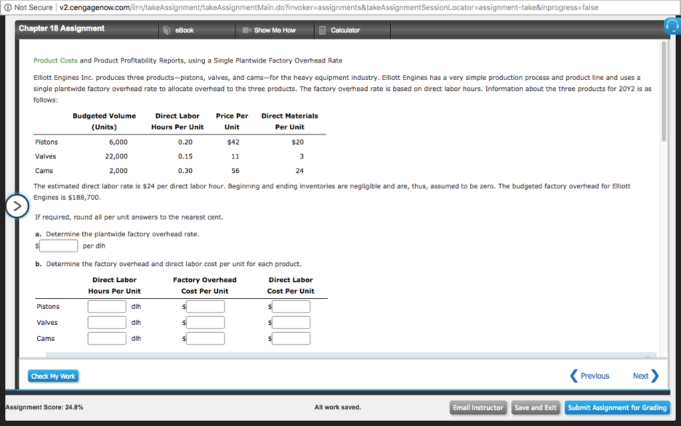Click the Product Costs link
Screen dimensions: 681x426
pyautogui.click(x=55, y=61)
